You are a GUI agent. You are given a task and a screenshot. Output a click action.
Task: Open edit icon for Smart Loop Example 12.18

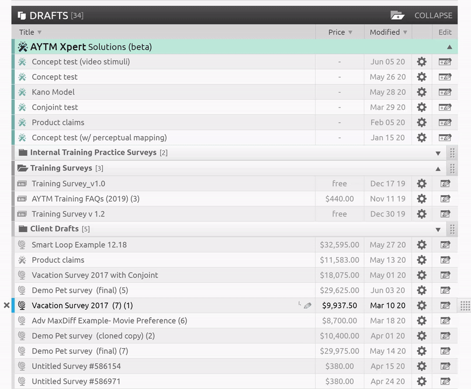click(445, 245)
